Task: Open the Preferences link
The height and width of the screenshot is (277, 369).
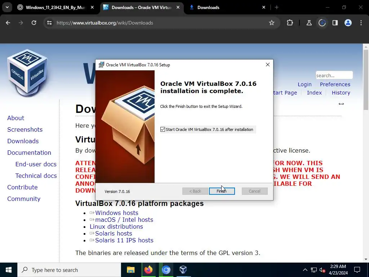Action: 335,84
